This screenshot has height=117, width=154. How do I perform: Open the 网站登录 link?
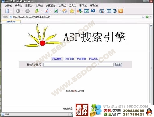(81, 59)
